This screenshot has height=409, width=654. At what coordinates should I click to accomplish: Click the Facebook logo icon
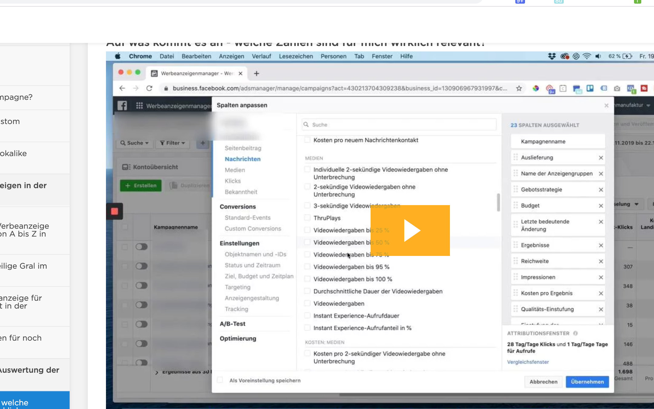click(x=122, y=106)
